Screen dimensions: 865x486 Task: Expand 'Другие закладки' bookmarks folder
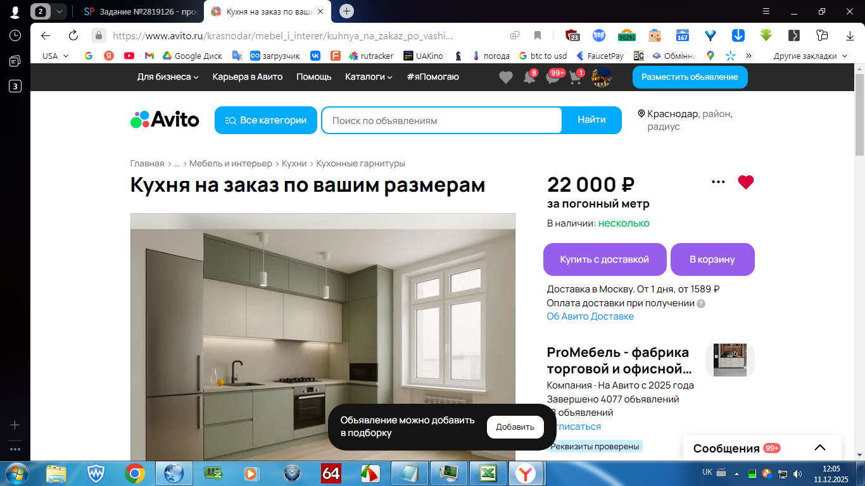(x=810, y=56)
